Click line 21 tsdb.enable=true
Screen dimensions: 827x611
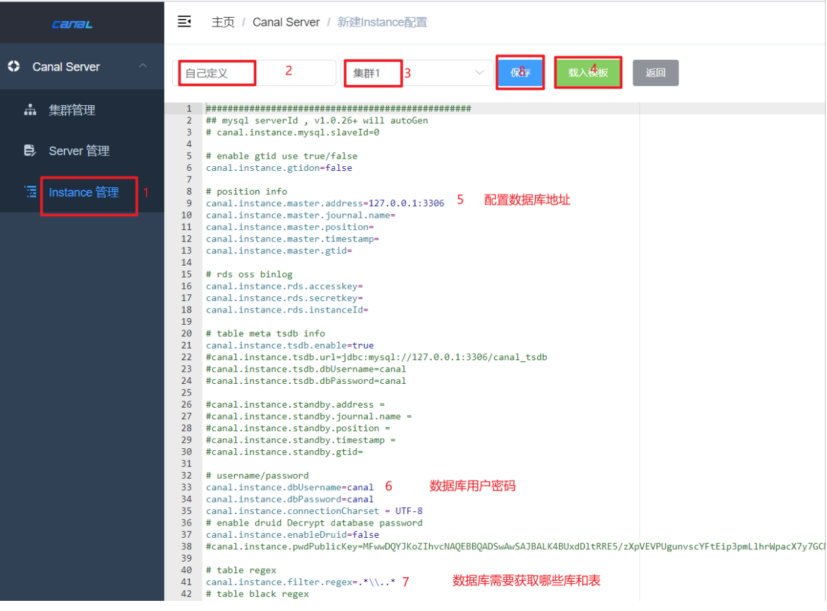point(290,345)
